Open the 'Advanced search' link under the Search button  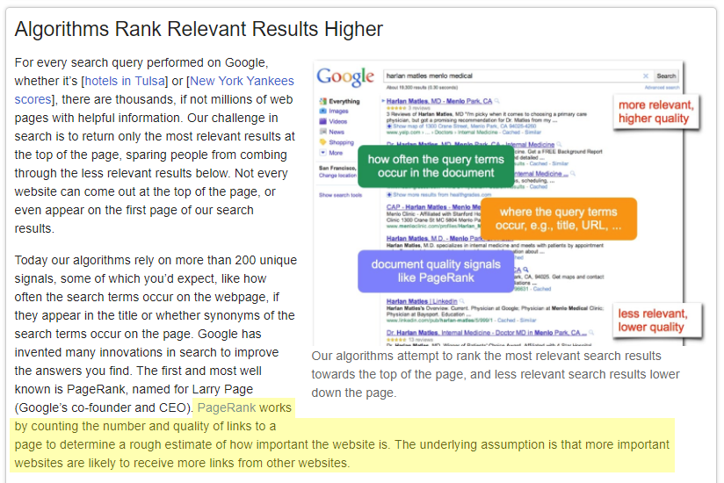662,87
